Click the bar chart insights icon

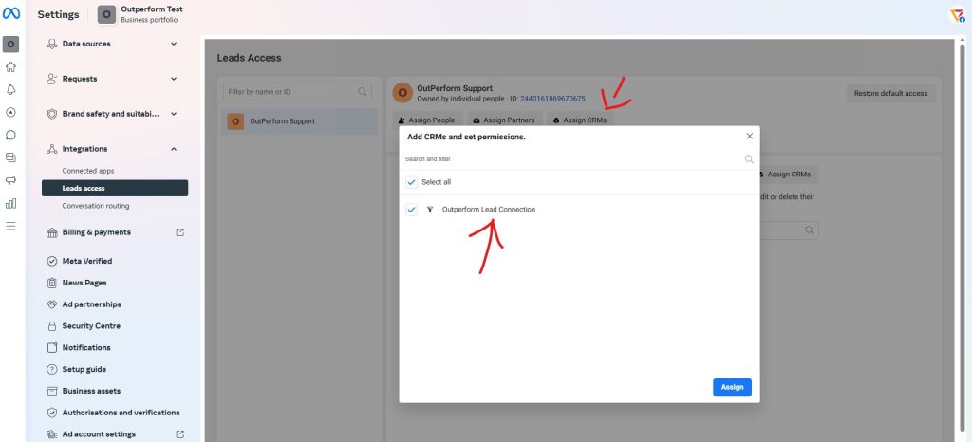10,203
